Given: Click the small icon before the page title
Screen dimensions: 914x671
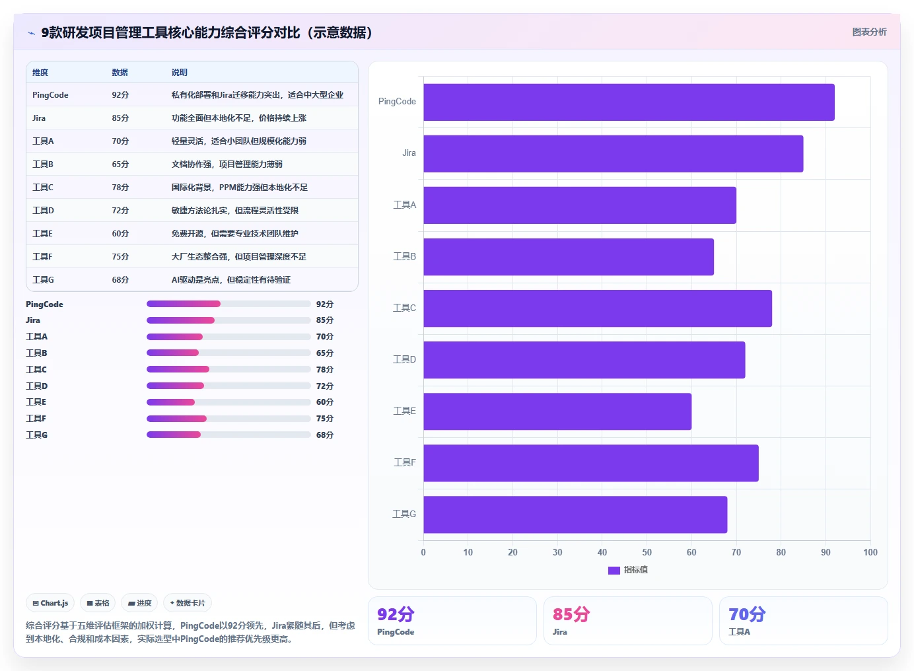Looking at the screenshot, I should pos(31,33).
